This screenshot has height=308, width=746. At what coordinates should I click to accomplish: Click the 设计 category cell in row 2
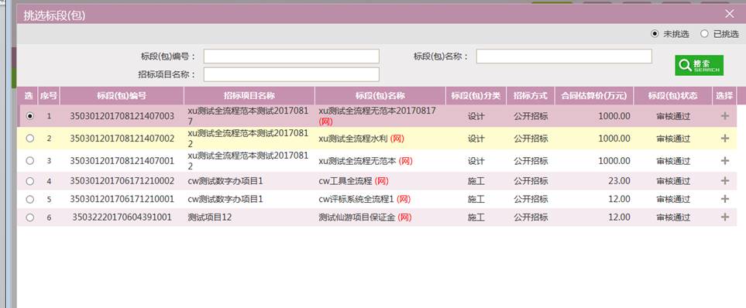(x=476, y=139)
